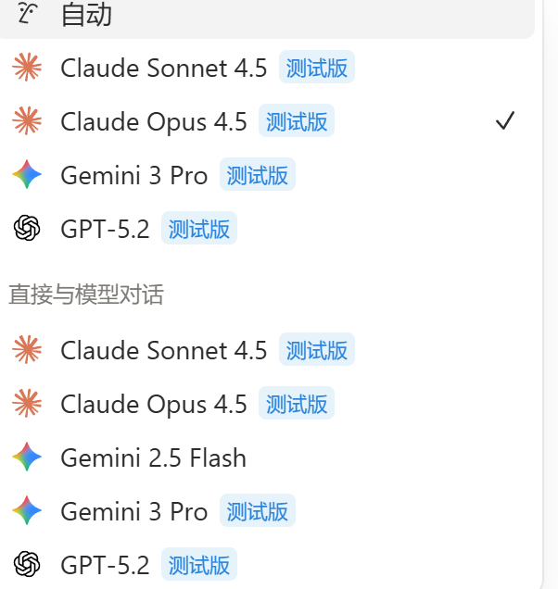Click the 测试版 badge next to the bottom GPT-5.2 entry
558x589 pixels.
[x=199, y=565]
